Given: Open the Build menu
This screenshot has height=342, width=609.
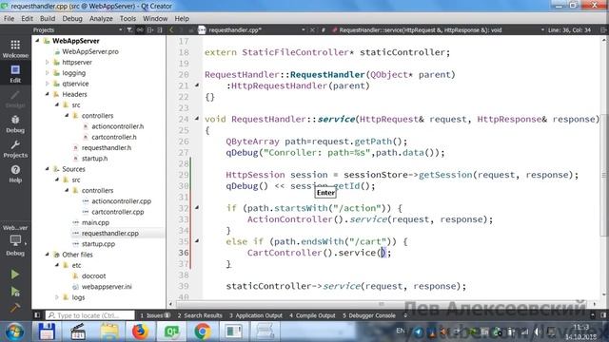Looking at the screenshot, I should [48, 18].
